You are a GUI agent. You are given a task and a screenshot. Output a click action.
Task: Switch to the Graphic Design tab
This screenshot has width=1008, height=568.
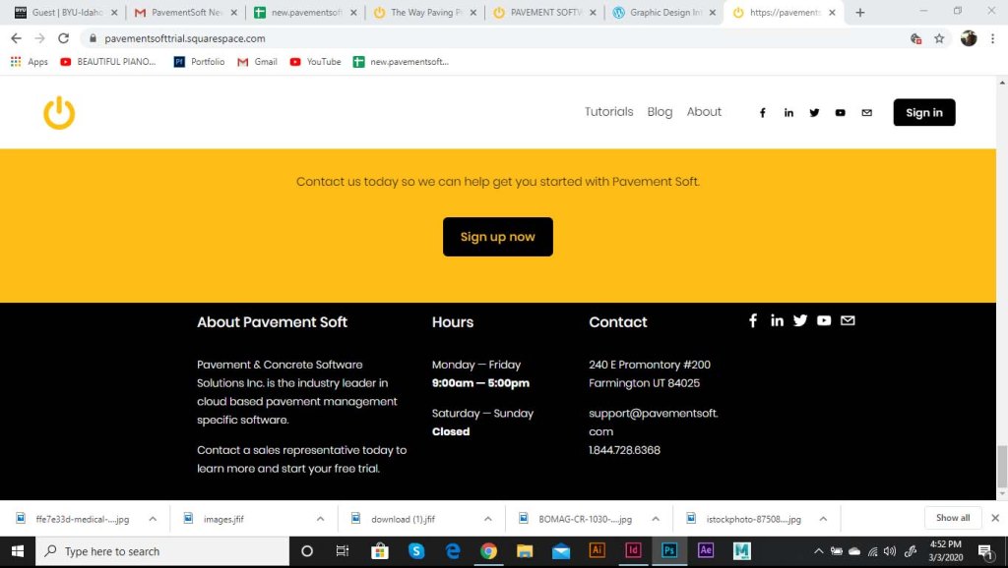pyautogui.click(x=664, y=13)
